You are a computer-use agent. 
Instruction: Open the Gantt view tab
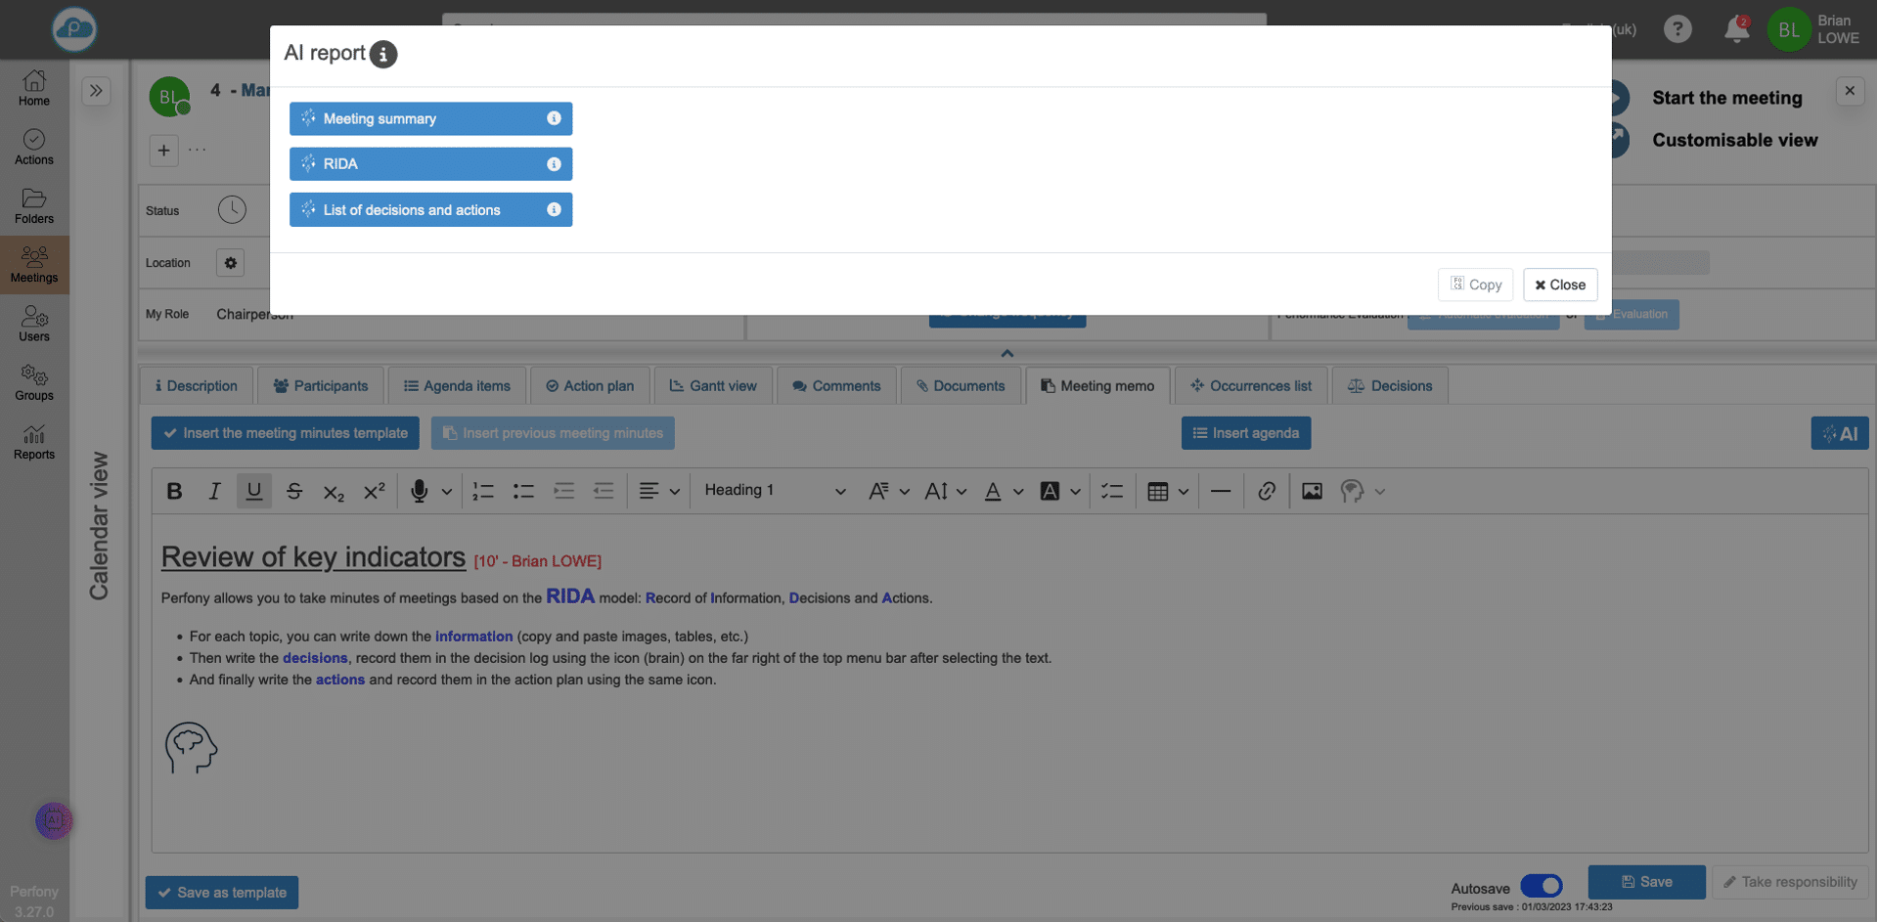pyautogui.click(x=713, y=386)
